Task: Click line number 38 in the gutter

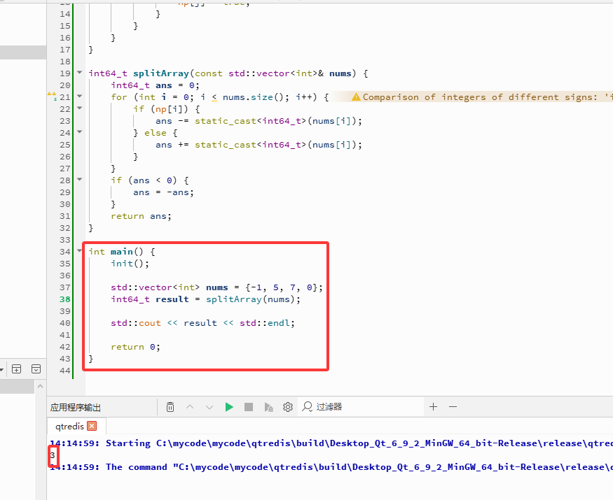Action: [65, 299]
